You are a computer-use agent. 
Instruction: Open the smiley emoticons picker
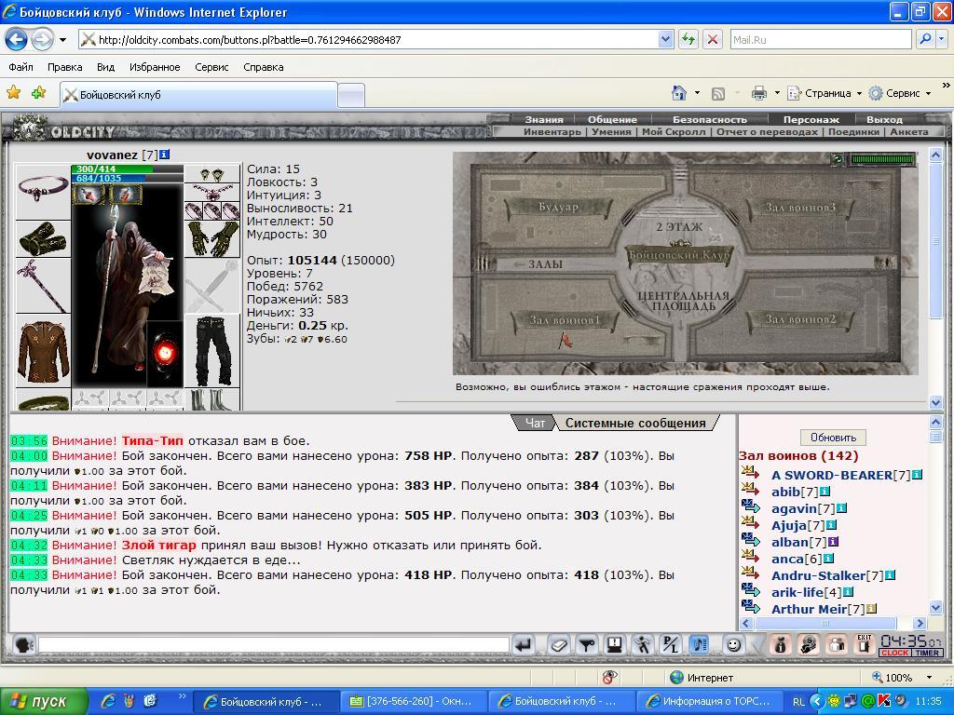tap(734, 645)
